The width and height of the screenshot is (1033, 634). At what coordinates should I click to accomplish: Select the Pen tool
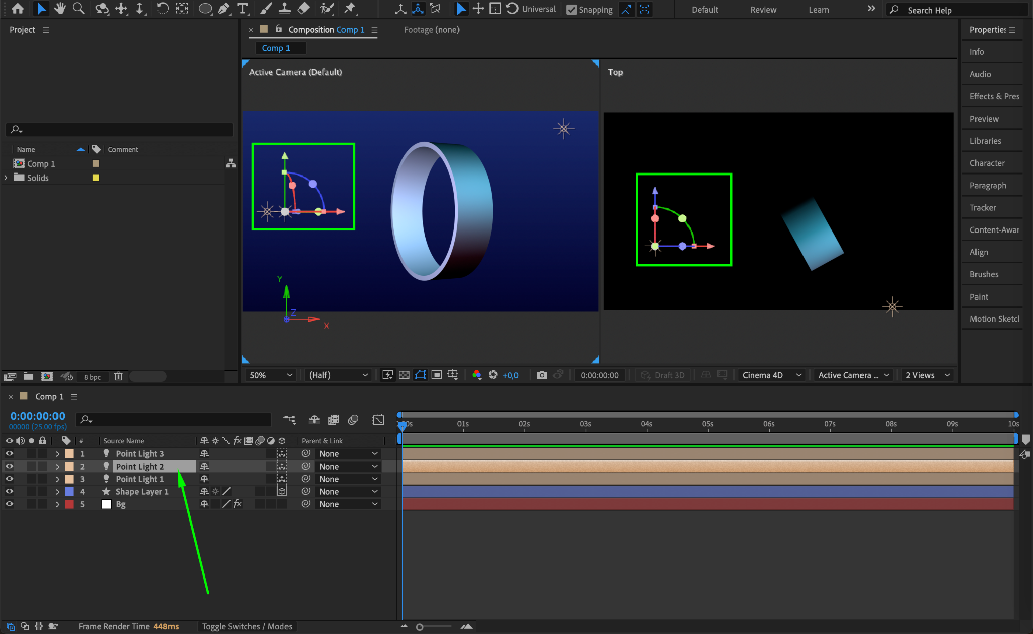click(223, 9)
